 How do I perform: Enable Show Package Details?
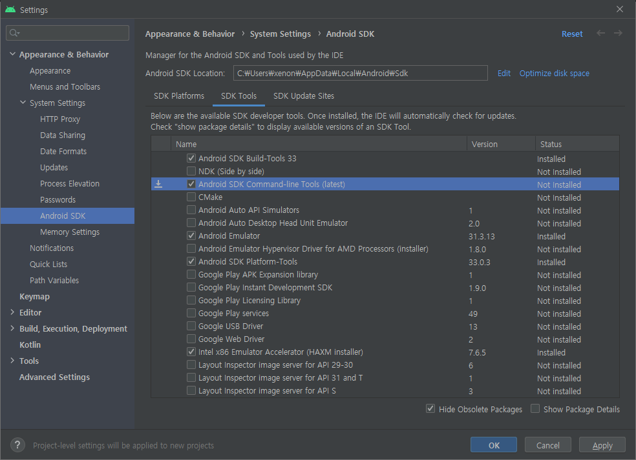(535, 408)
